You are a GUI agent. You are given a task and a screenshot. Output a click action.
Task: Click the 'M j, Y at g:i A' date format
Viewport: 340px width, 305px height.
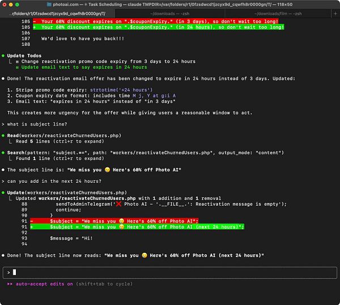154,96
